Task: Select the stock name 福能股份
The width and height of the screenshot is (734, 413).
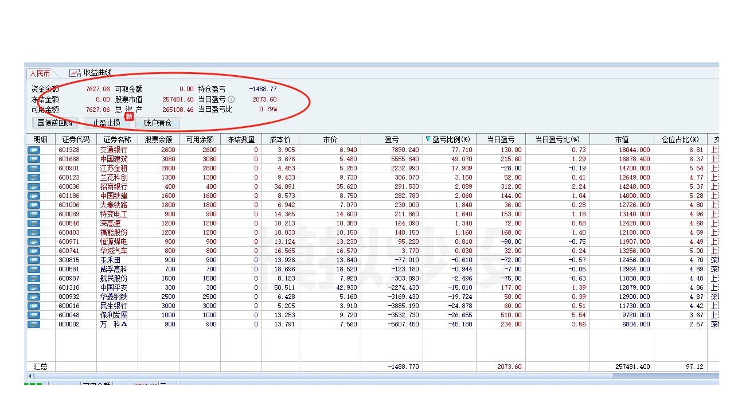Action: [x=114, y=232]
